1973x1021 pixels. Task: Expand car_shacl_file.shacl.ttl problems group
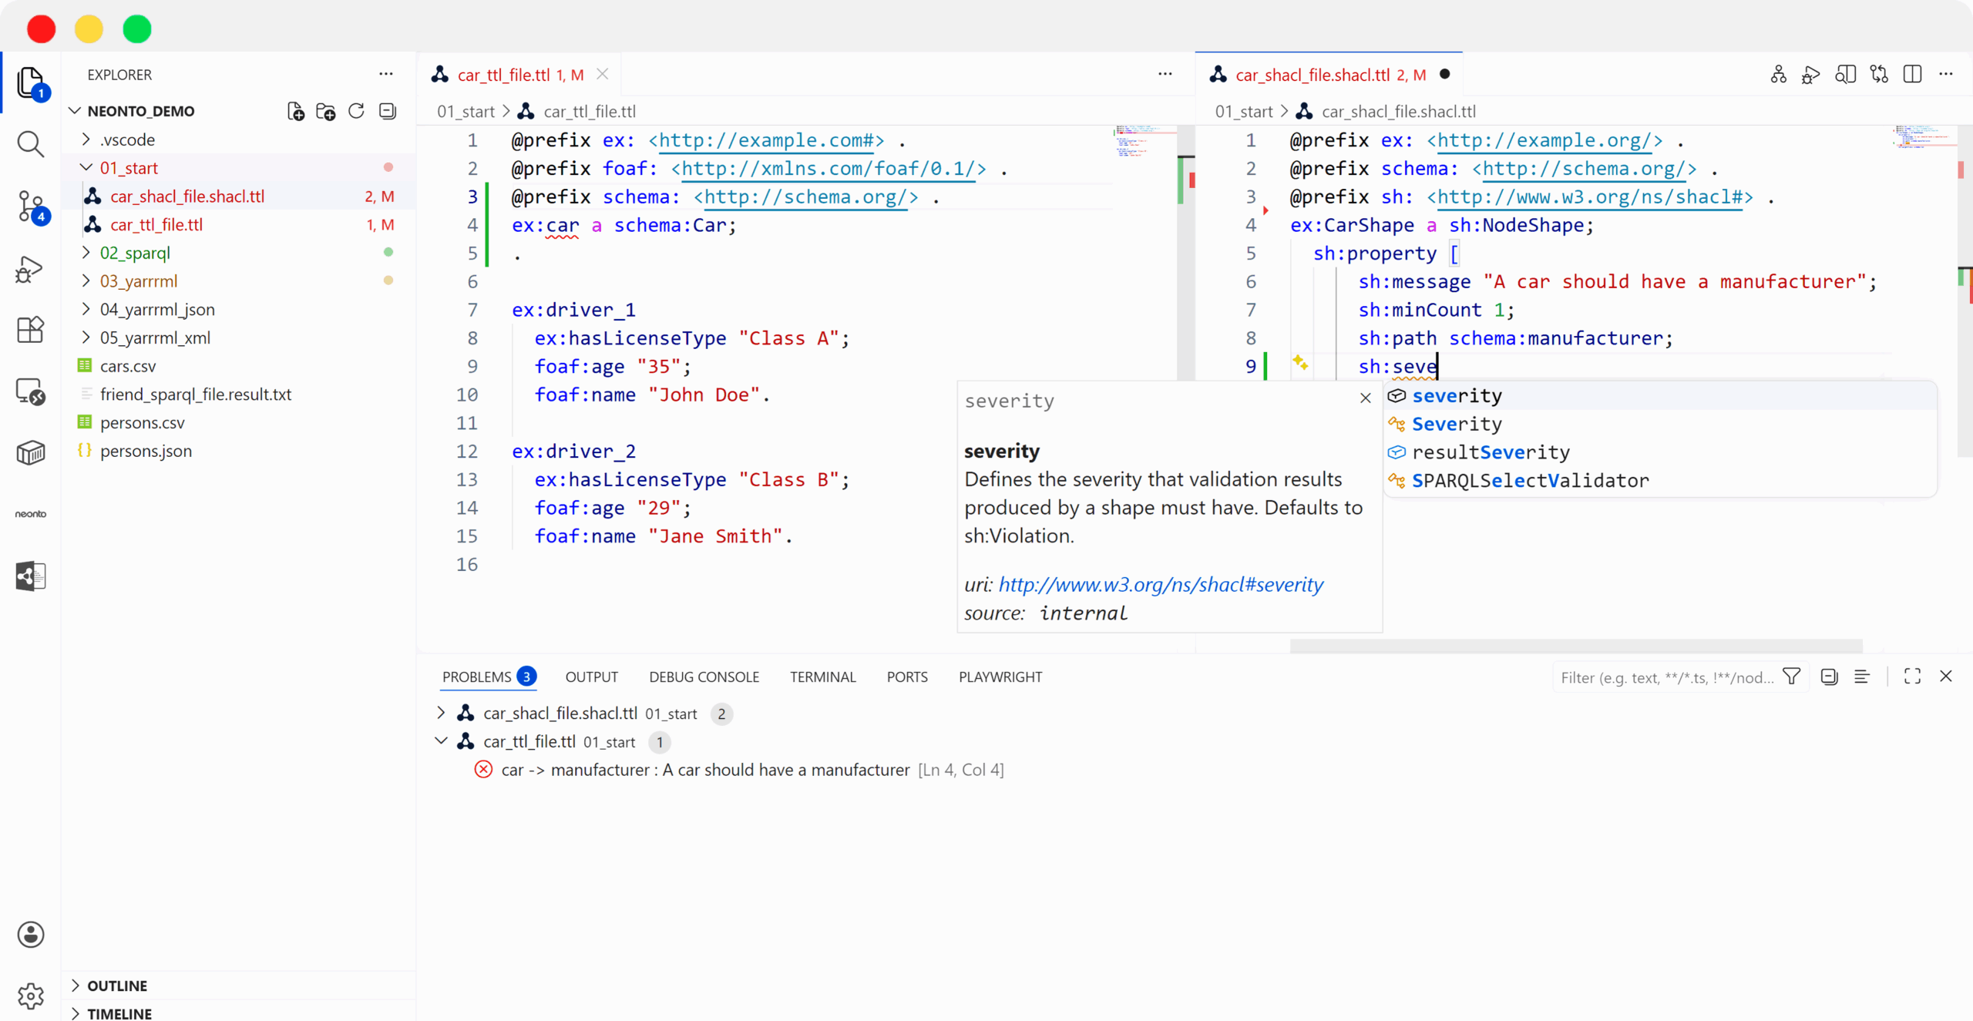(441, 713)
